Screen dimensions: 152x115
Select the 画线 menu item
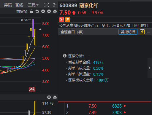[x=19, y=5]
